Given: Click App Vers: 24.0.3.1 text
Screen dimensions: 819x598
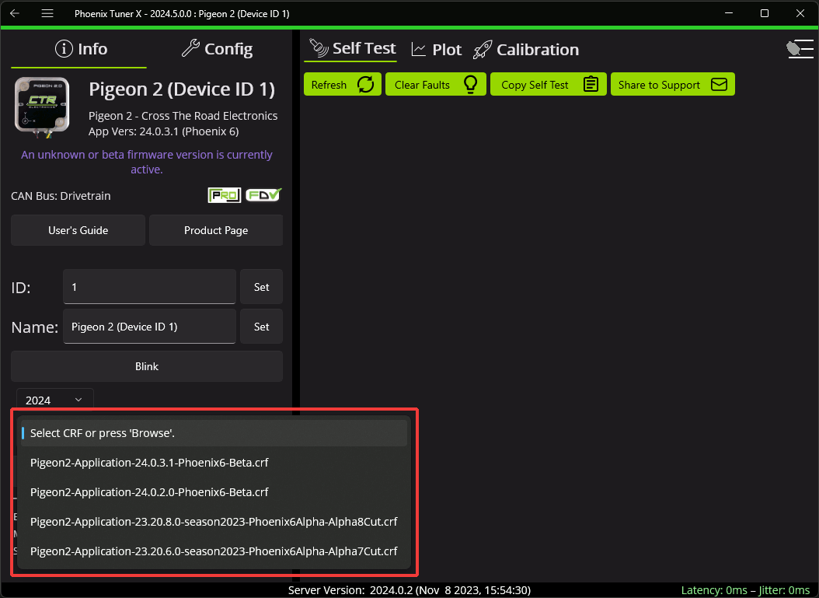Looking at the screenshot, I should pos(163,131).
